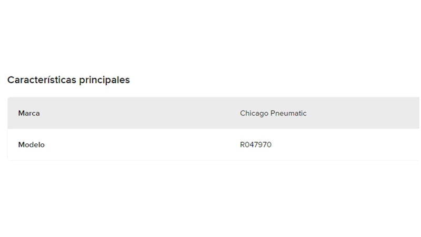Click the top edge of gray Marca row
The image size is (421, 237).
pos(210,97)
